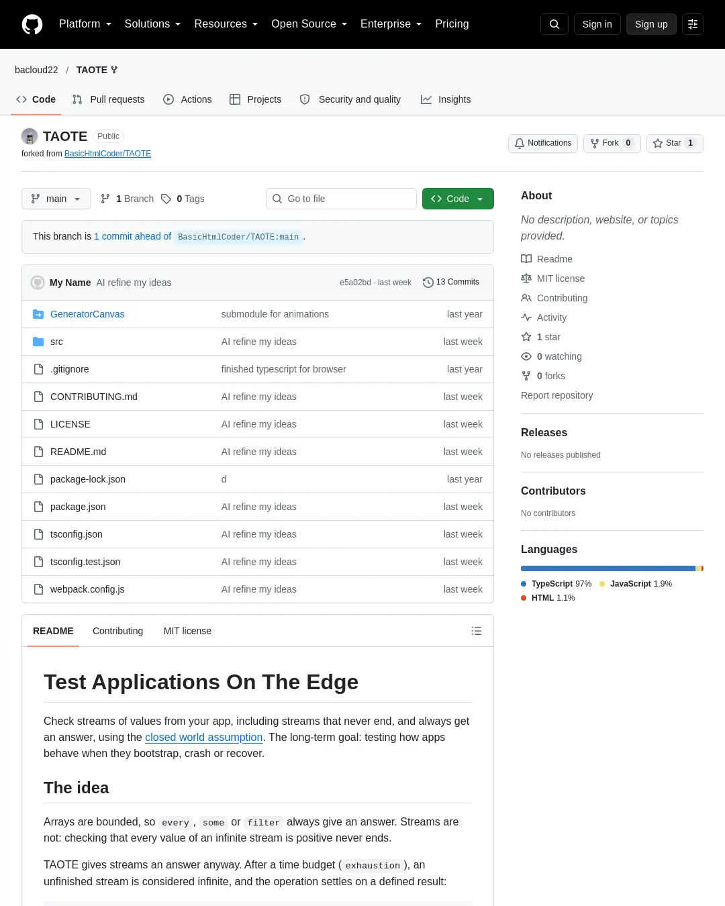725x906 pixels.
Task: Click the eye icon next to 0 watching
Action: pyautogui.click(x=526, y=356)
